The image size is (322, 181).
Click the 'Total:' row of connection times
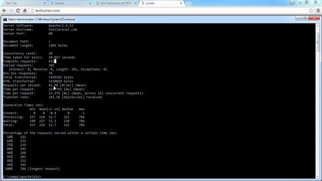click(44, 125)
